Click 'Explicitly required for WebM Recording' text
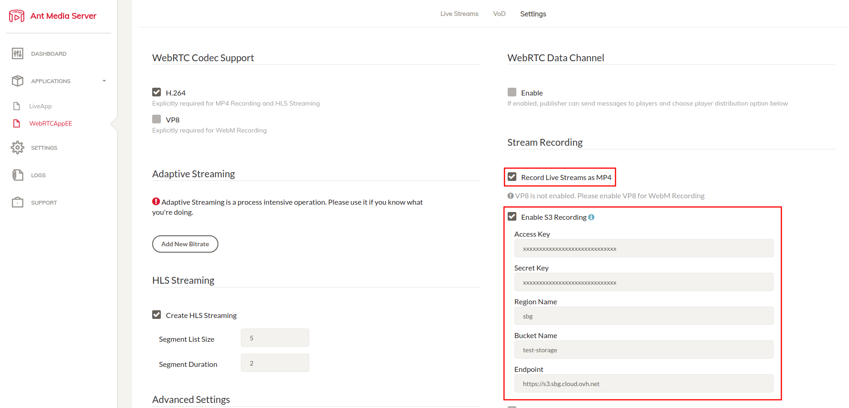Image resolution: width=849 pixels, height=408 pixels. coord(209,130)
